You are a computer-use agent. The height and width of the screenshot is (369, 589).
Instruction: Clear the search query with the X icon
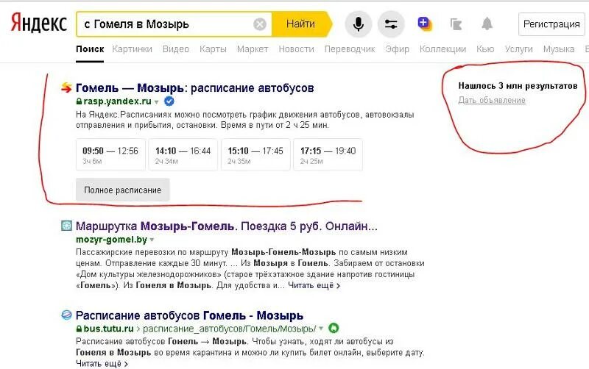point(260,24)
